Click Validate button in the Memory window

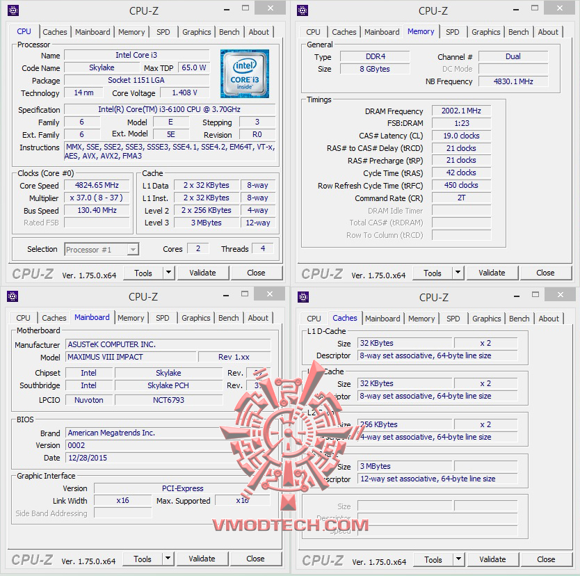coord(492,273)
